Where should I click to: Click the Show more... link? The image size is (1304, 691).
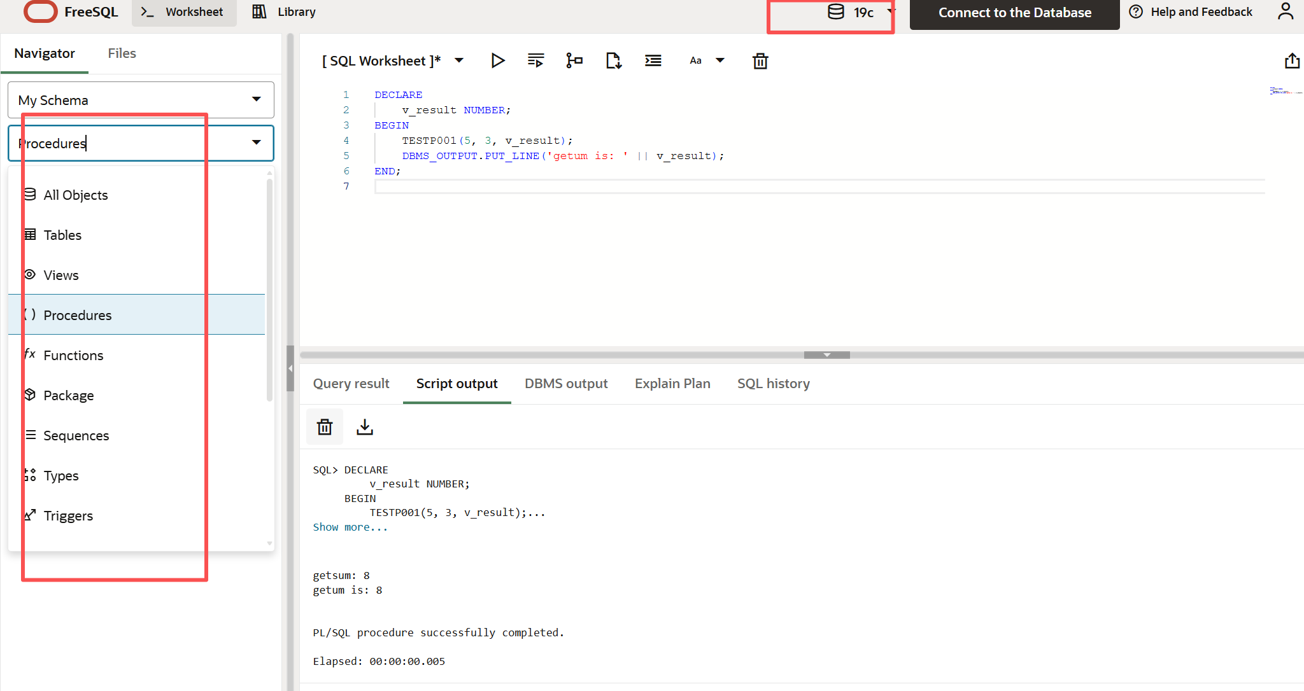tap(350, 527)
